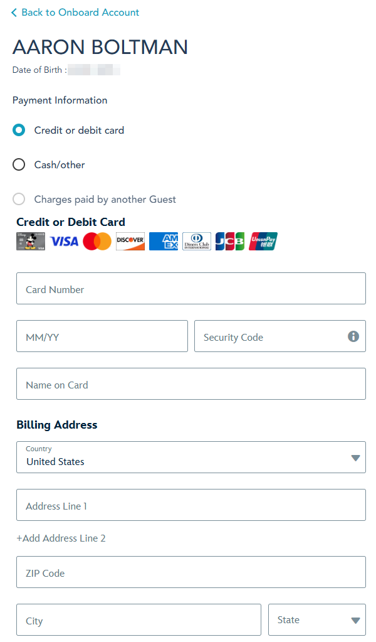The image size is (376, 642).
Task: Add Address Line 2 field
Action: click(61, 538)
